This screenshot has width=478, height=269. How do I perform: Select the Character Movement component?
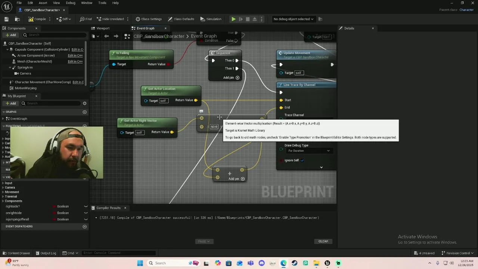pyautogui.click(x=43, y=82)
